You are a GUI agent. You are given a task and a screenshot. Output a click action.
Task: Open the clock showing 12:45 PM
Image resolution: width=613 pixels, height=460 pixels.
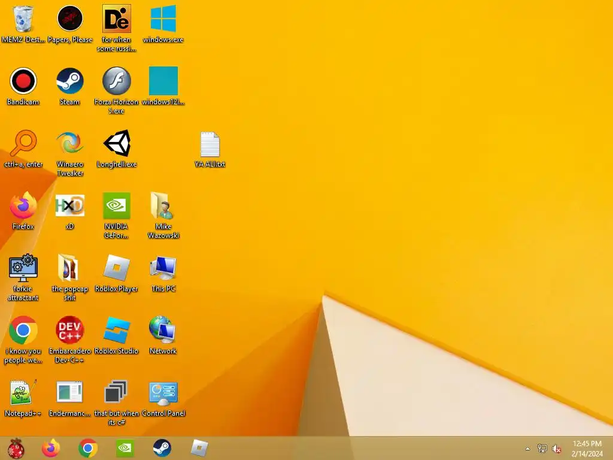coord(587,449)
